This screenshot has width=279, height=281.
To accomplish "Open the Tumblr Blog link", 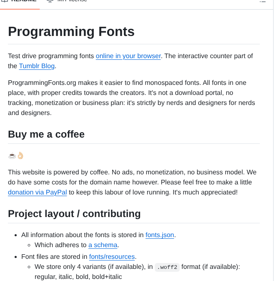I will click(x=37, y=66).
